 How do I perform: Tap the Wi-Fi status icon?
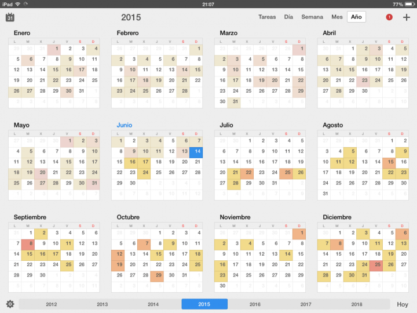[x=18, y=4]
